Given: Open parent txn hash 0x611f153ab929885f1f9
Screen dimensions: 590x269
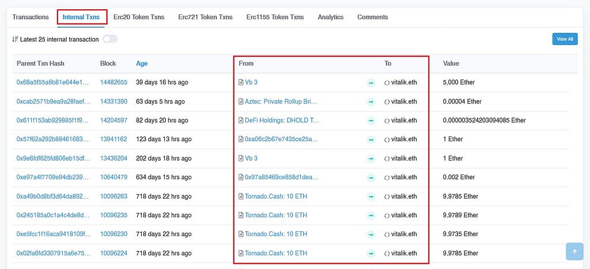Looking at the screenshot, I should click(x=52, y=120).
